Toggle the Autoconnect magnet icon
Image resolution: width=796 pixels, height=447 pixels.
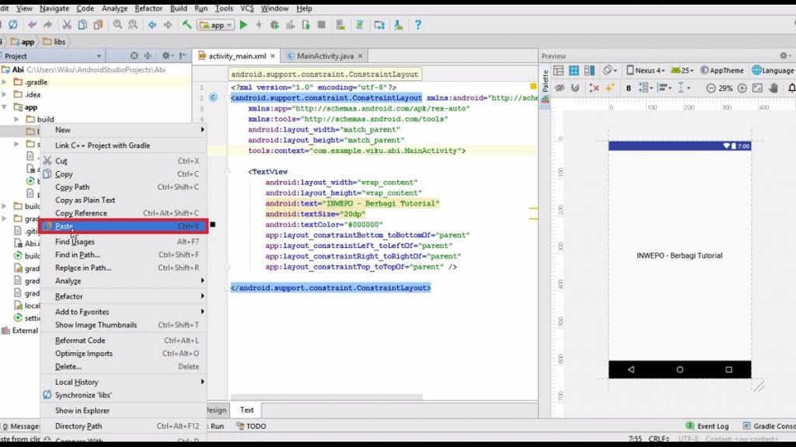pos(575,88)
